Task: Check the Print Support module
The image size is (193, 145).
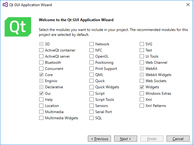Action: tap(92, 69)
